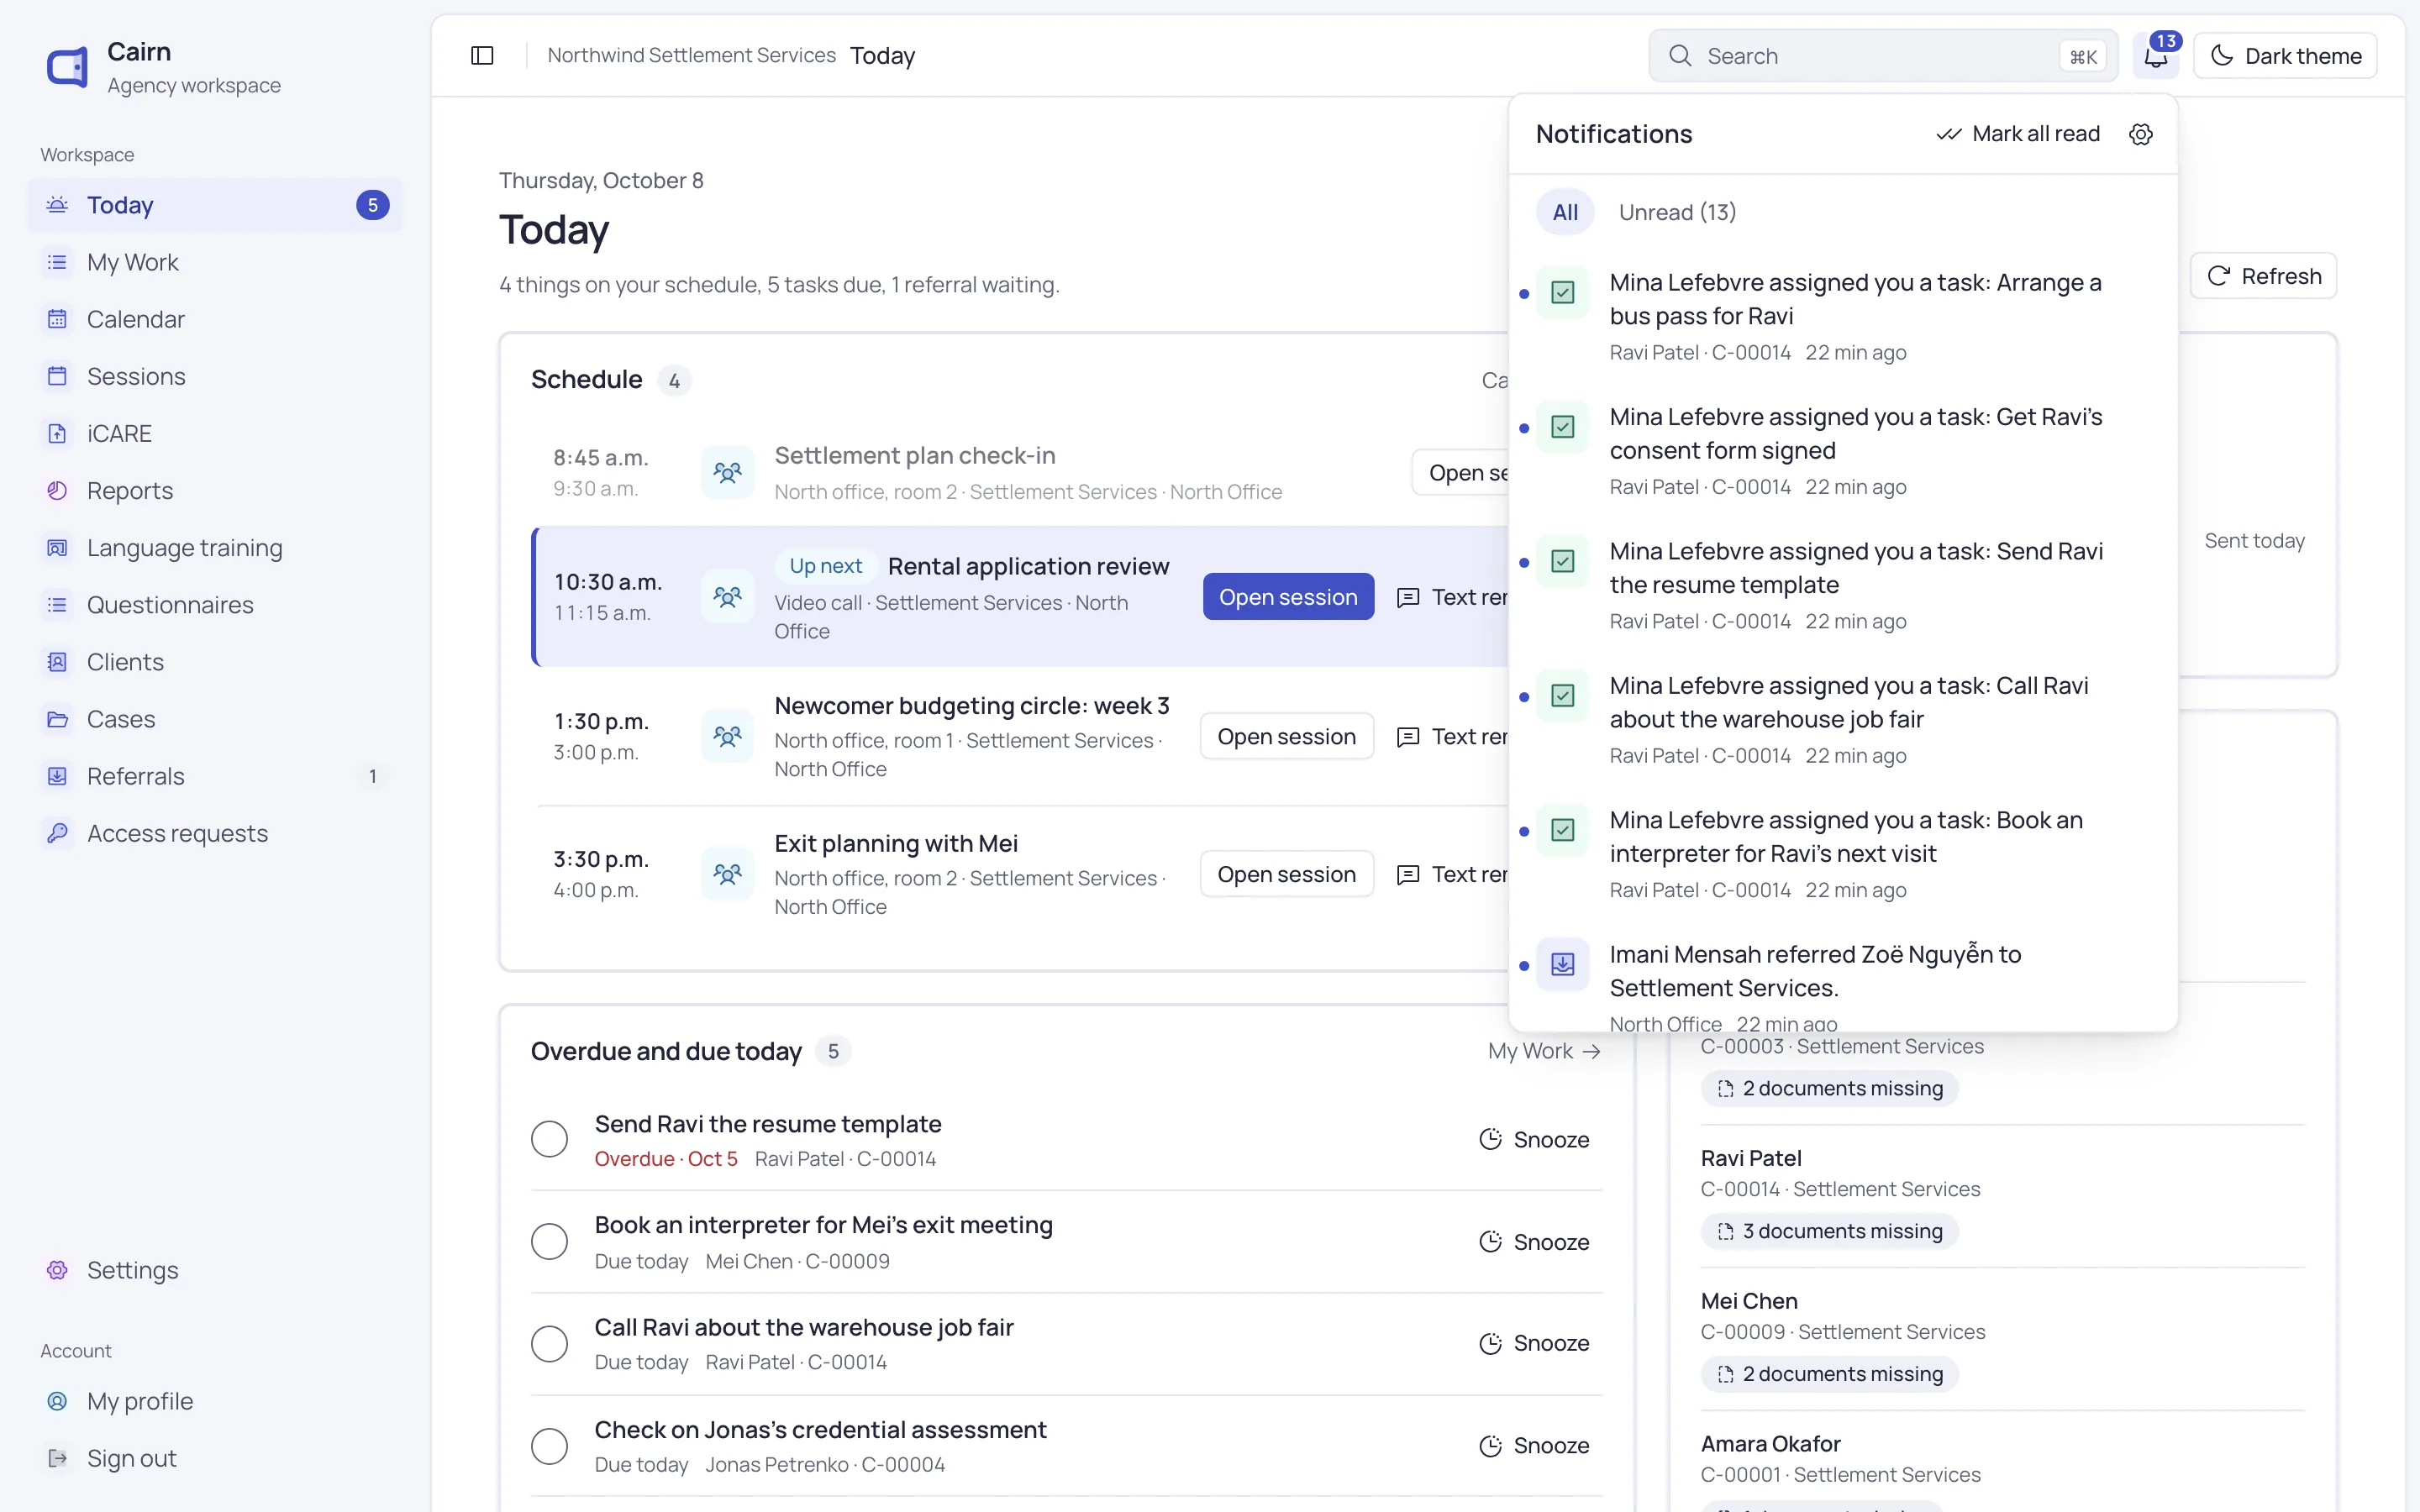This screenshot has height=1512, width=2420.
Task: Open notification about Ravi's bus pass
Action: click(1842, 316)
